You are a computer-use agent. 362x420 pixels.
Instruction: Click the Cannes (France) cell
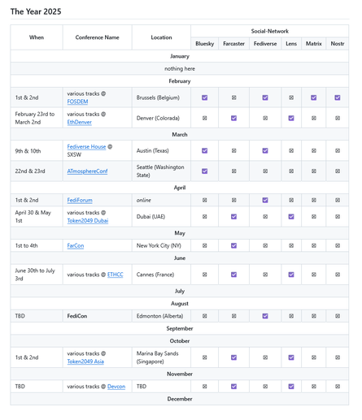click(161, 275)
